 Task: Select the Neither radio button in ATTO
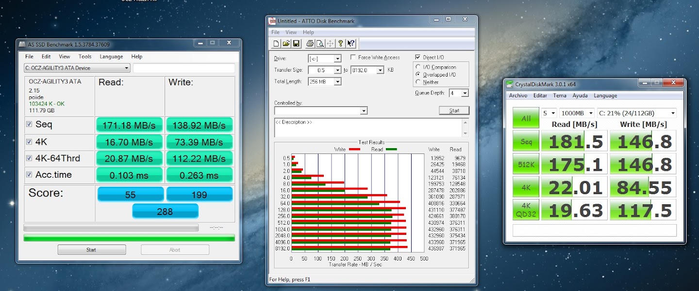tap(418, 82)
